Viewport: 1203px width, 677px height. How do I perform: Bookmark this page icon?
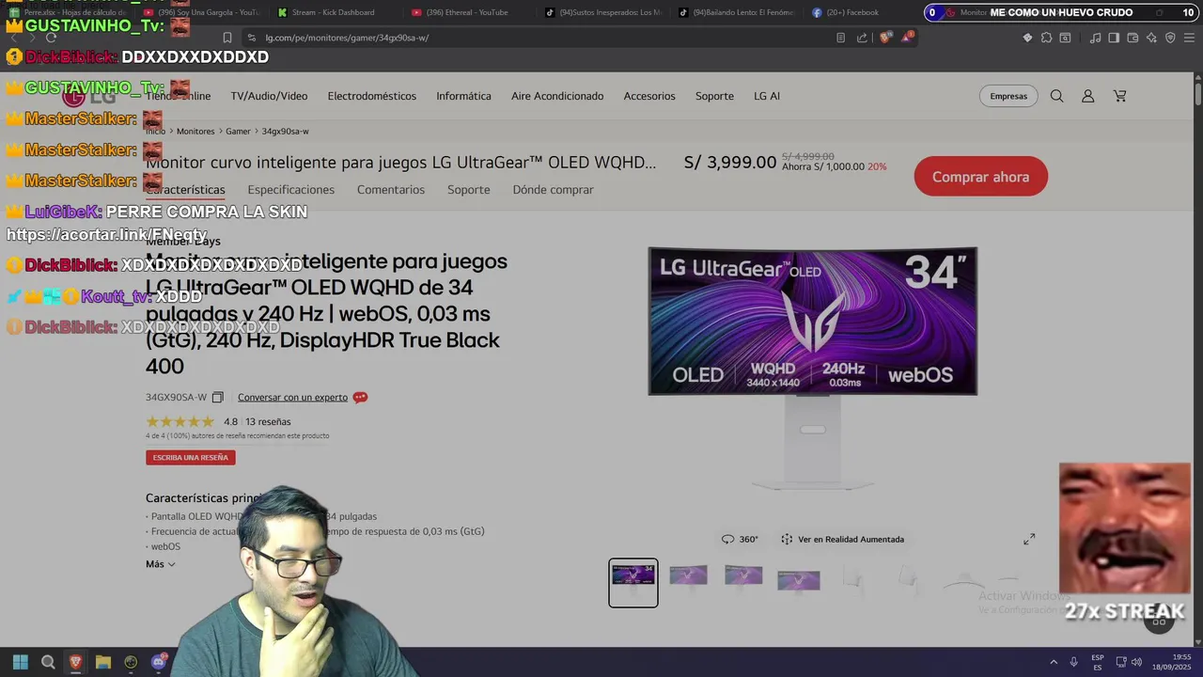click(227, 38)
